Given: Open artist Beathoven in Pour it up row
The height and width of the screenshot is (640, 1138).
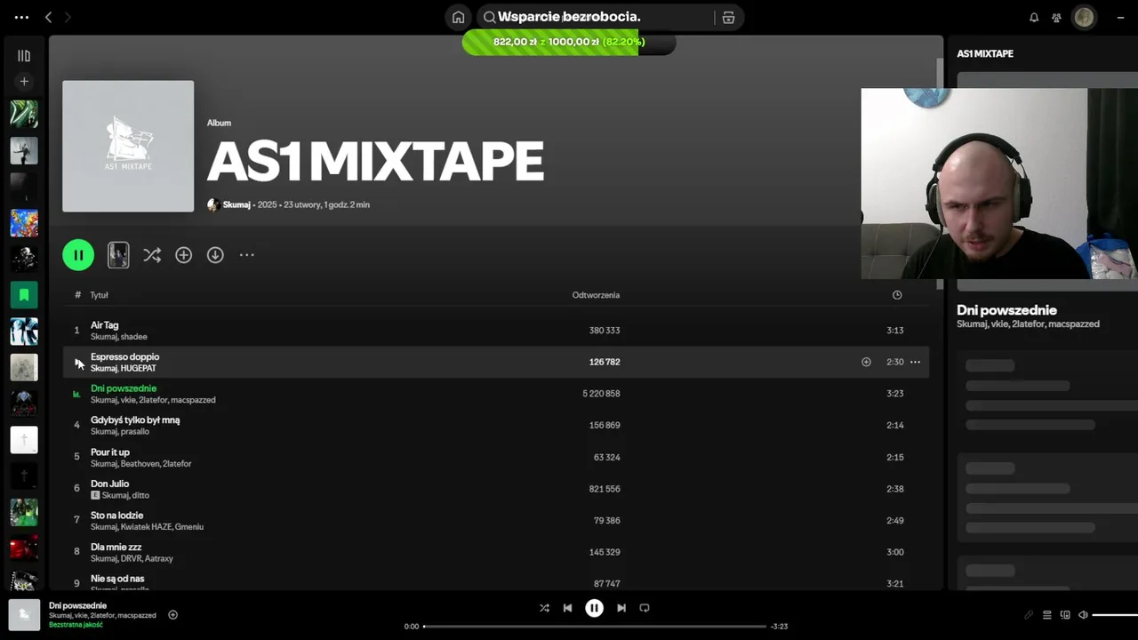Looking at the screenshot, I should tap(140, 464).
